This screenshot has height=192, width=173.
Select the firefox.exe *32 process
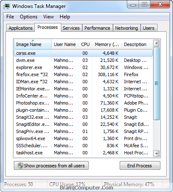pos(83,74)
